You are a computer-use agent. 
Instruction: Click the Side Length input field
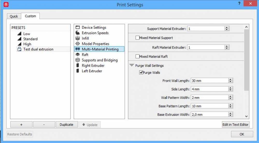pos(209,89)
